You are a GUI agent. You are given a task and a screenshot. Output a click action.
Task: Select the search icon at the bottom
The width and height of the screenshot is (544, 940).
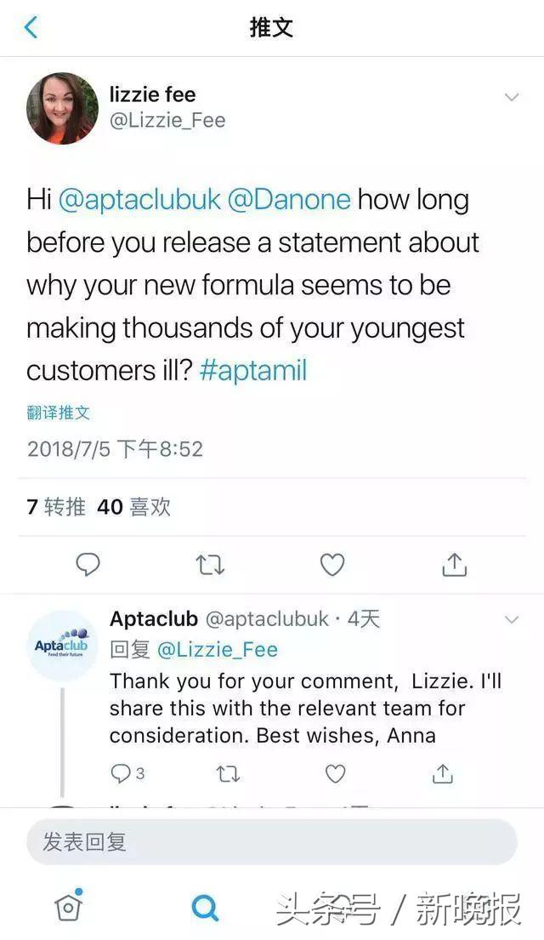click(204, 909)
